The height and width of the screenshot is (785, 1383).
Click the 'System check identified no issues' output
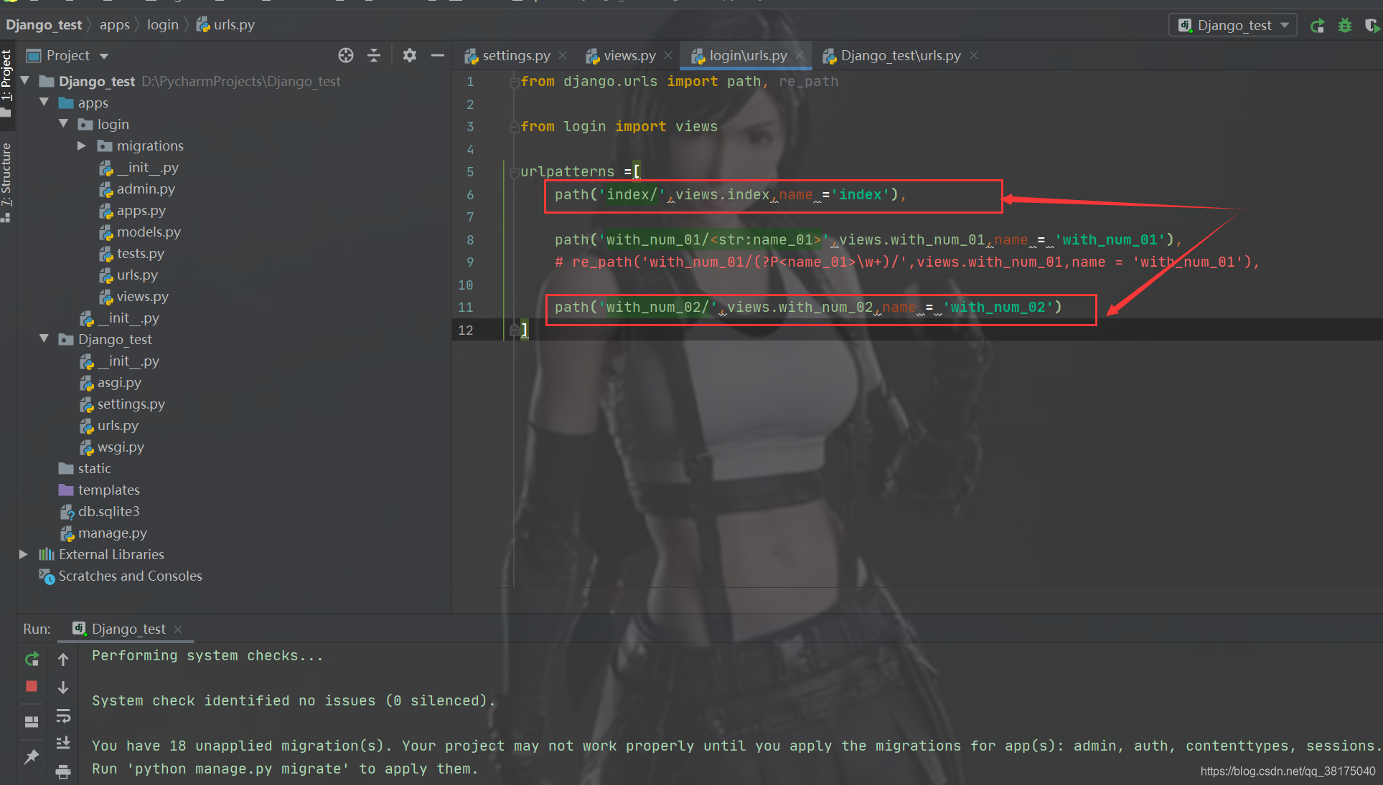[x=294, y=700]
